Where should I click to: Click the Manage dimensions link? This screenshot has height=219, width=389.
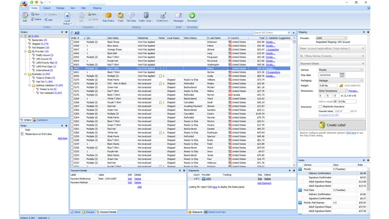[353, 91]
